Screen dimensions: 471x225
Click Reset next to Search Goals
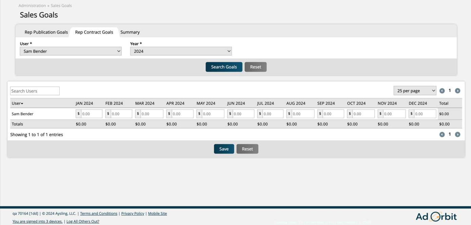[x=256, y=67]
